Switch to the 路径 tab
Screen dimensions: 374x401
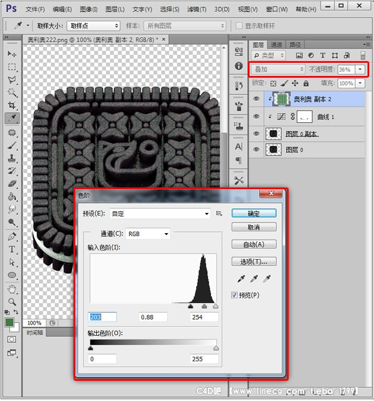click(x=295, y=44)
